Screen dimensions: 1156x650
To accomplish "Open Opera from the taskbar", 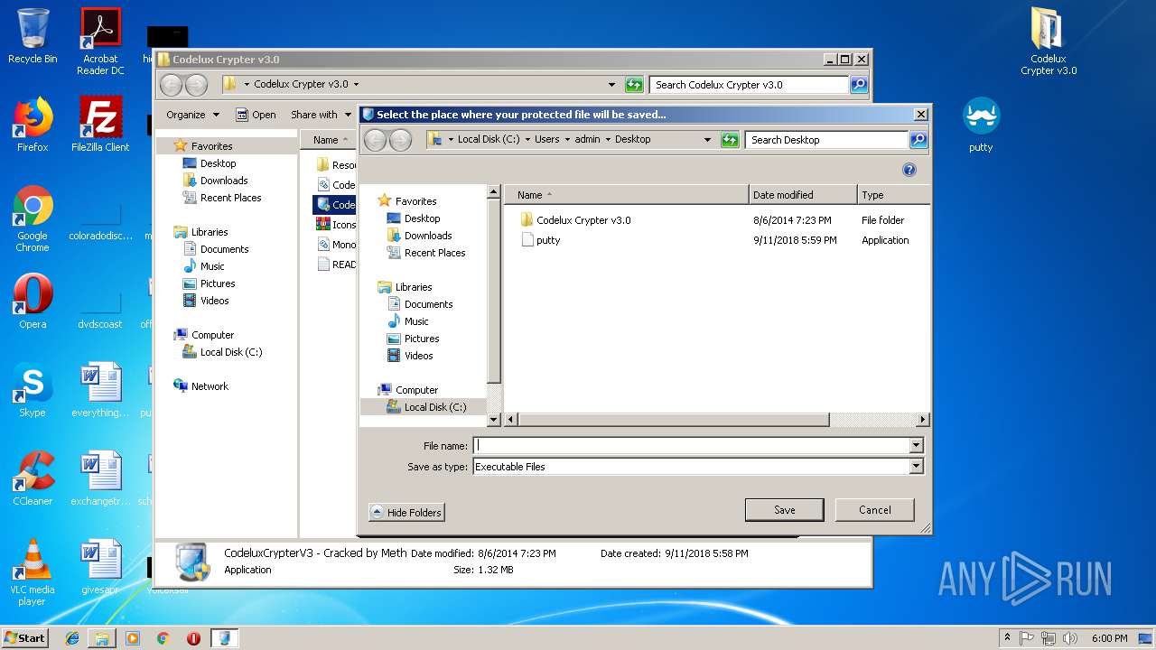I will tap(193, 637).
